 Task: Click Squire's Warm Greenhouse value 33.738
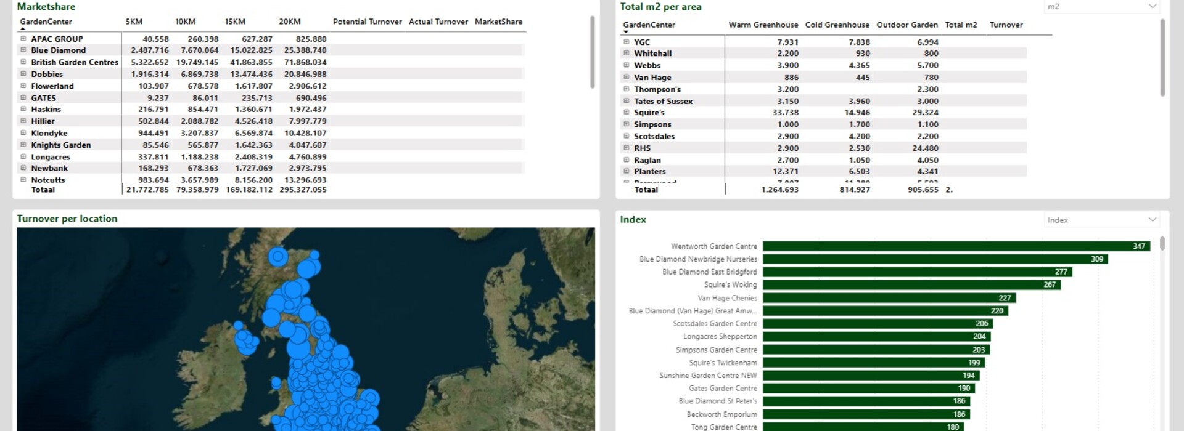click(x=786, y=113)
